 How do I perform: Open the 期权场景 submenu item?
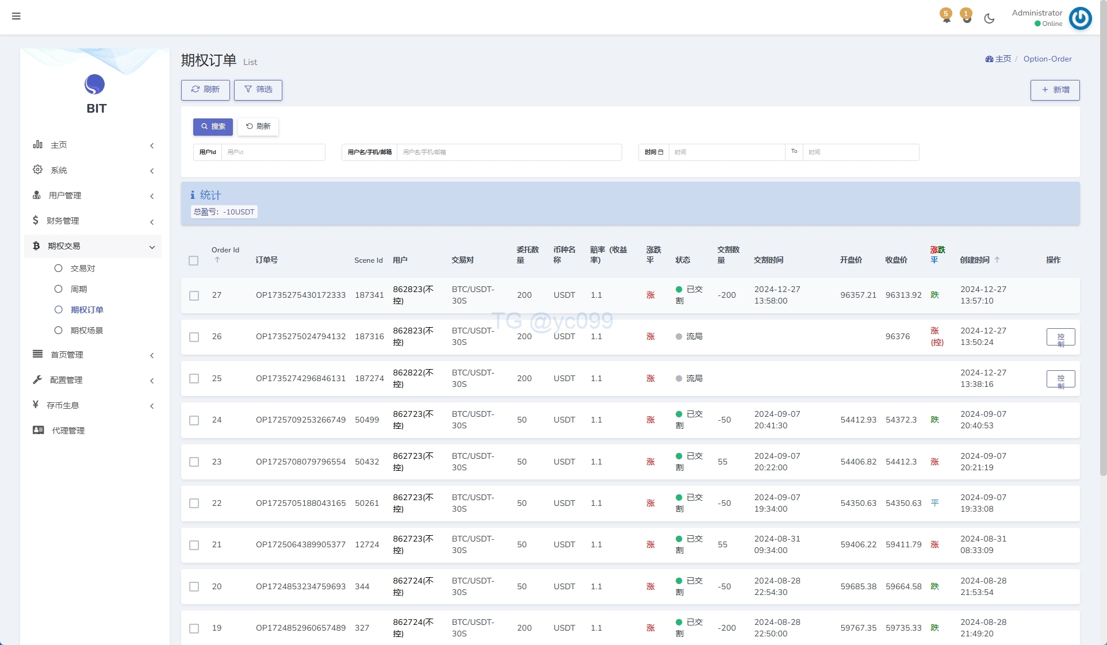(x=87, y=331)
